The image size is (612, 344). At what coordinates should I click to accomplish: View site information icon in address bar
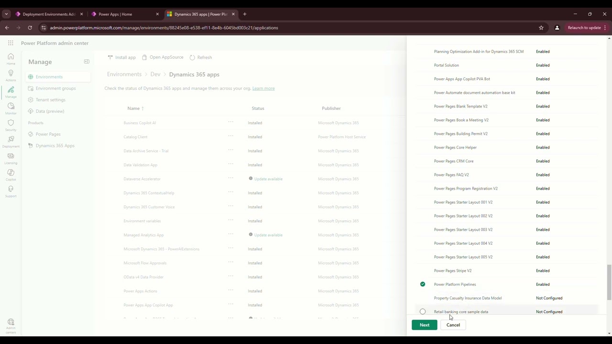coord(44,28)
